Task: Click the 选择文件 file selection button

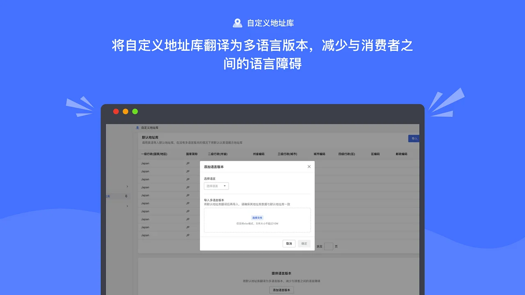Action: [x=257, y=218]
